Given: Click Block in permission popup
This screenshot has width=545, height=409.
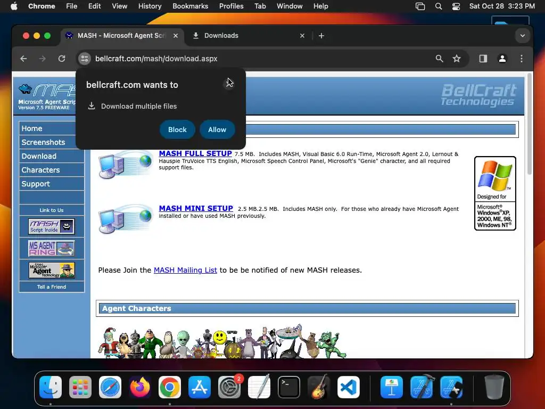Looking at the screenshot, I should 177,130.
